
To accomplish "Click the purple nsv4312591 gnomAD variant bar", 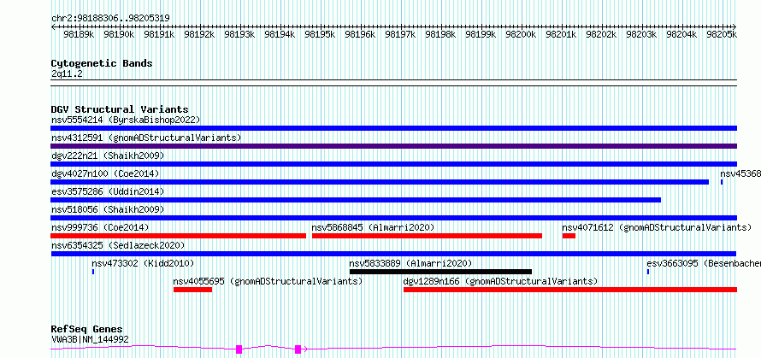I will coord(393,146).
